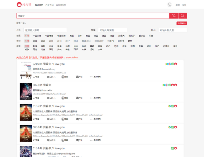Viewport: 204px width, 157px height.
Task: Click the 找台词 site logo
Action: coord(24,5)
